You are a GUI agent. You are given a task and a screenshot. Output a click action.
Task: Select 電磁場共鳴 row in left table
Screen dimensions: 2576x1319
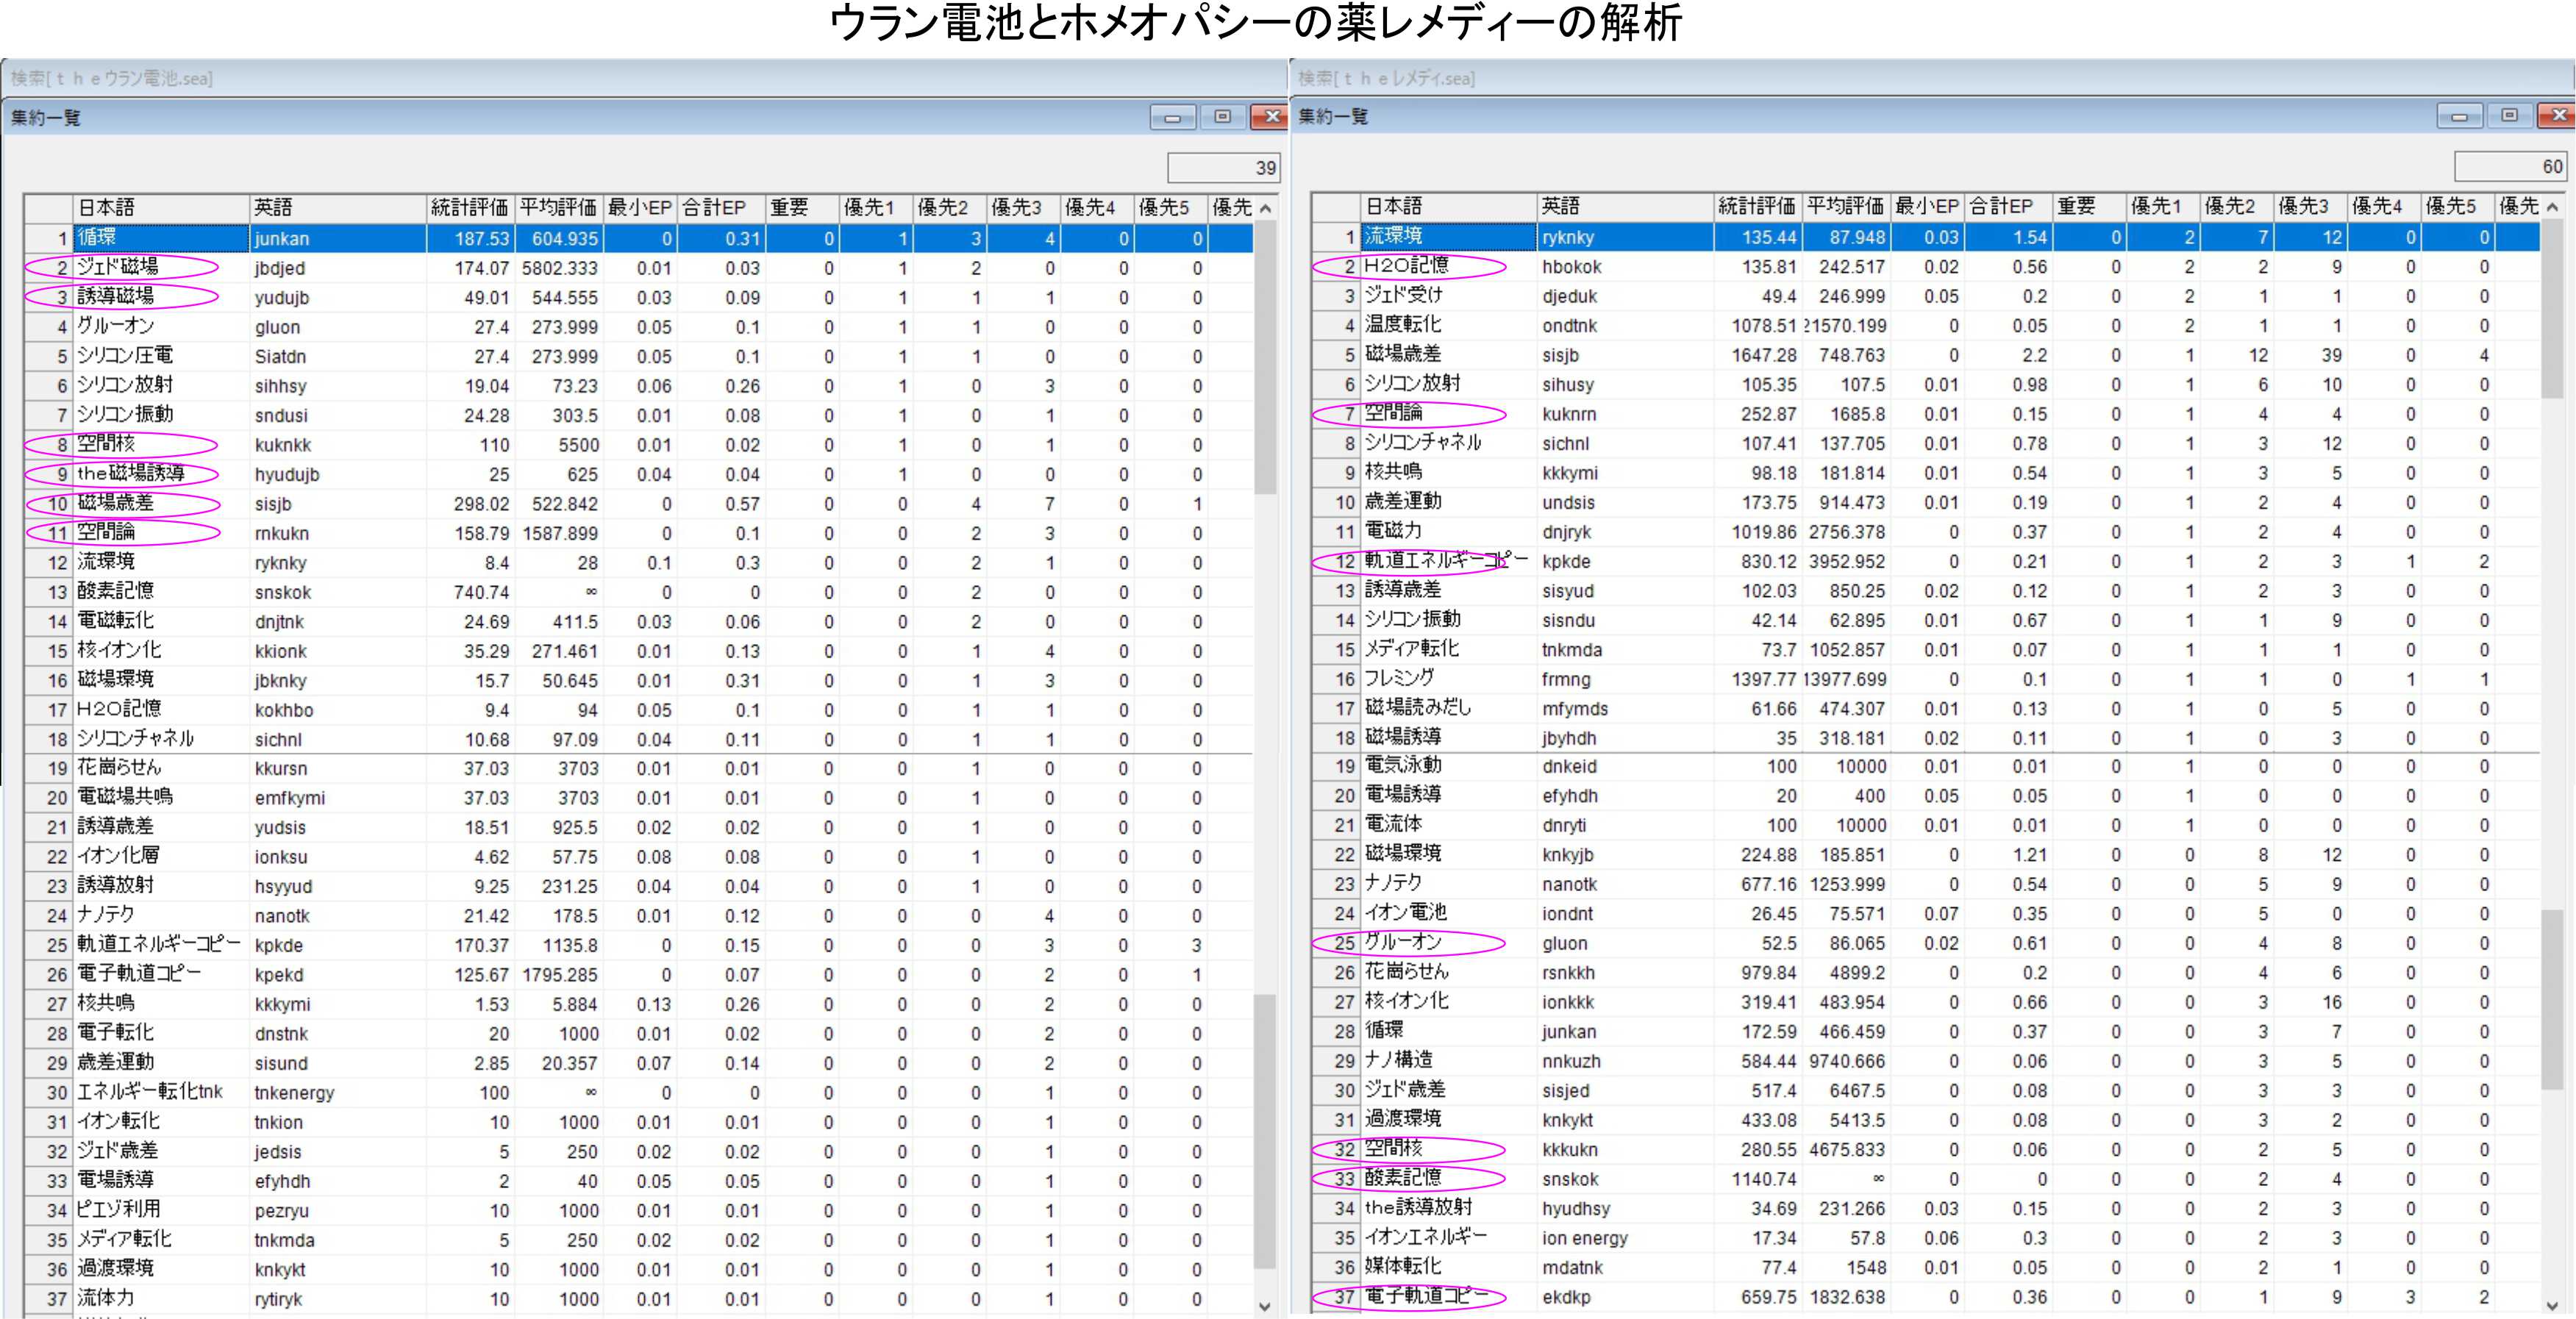click(x=638, y=798)
